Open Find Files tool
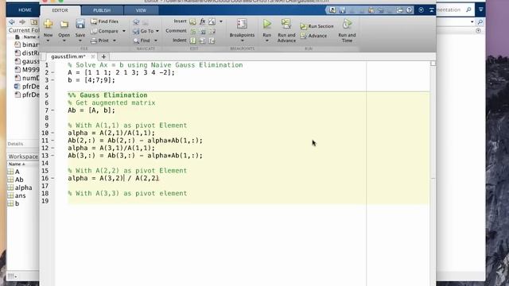Viewport: 509px width, 286px height. [104, 21]
